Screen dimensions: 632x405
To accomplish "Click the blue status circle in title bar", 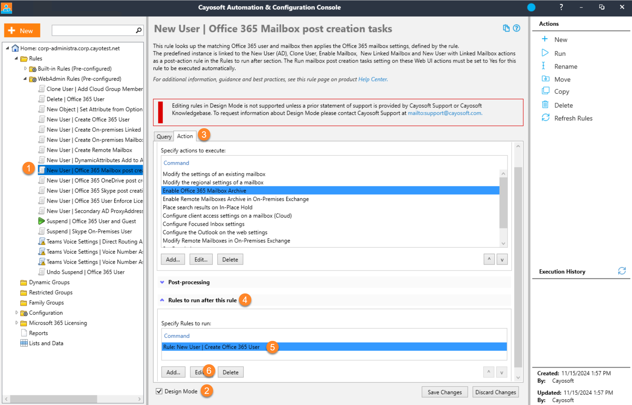I will 531,7.
